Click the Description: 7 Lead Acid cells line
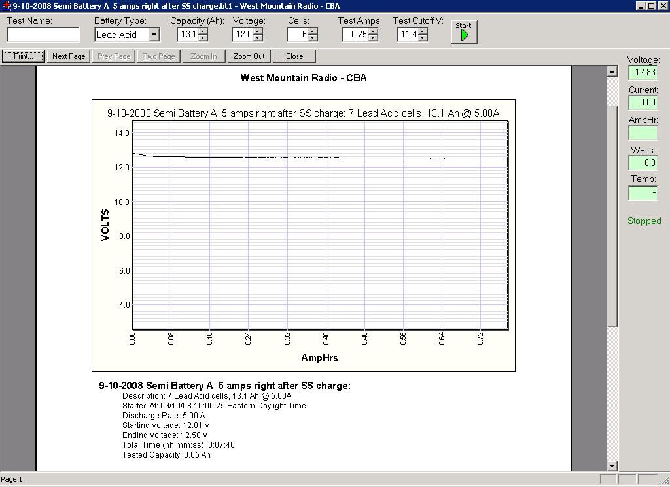Viewport: 670px width, 487px height. 207,396
